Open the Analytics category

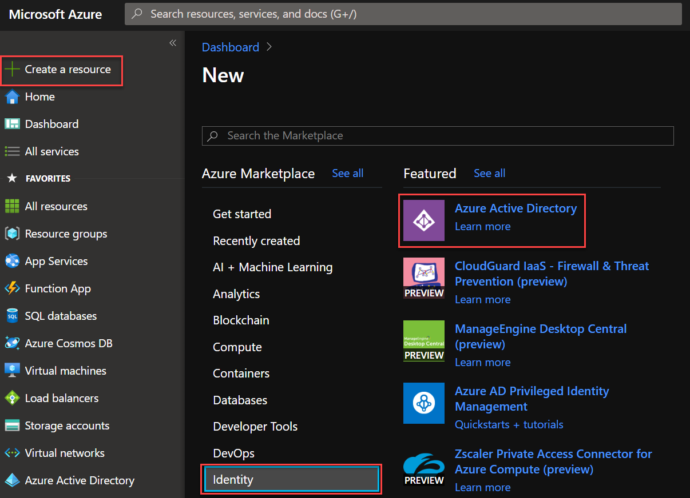click(x=236, y=294)
